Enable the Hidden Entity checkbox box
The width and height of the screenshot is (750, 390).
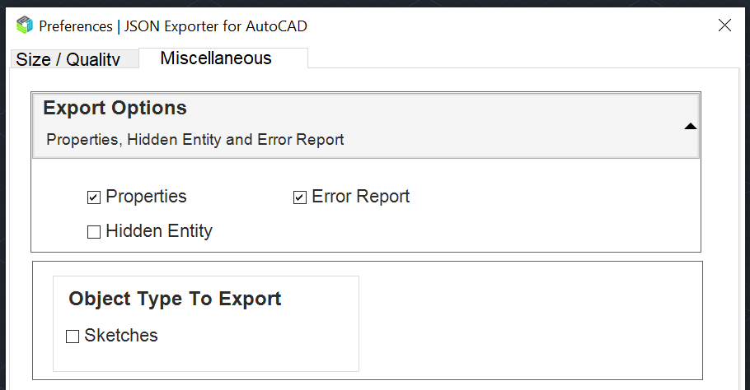(94, 232)
